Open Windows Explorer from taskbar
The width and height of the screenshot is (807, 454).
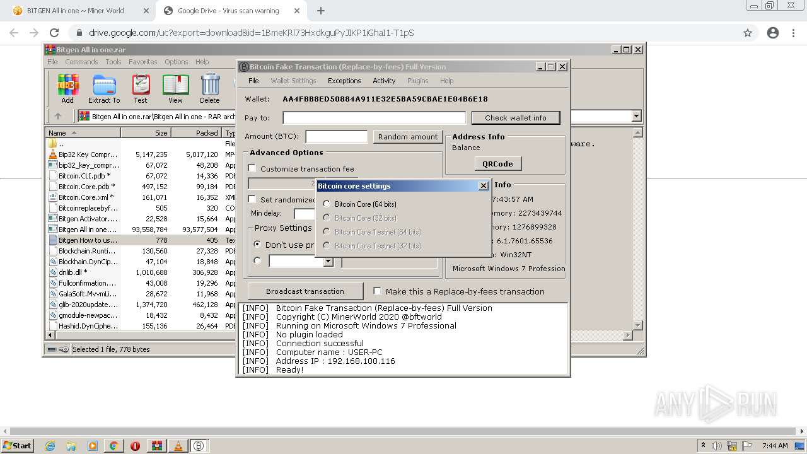pyautogui.click(x=71, y=446)
